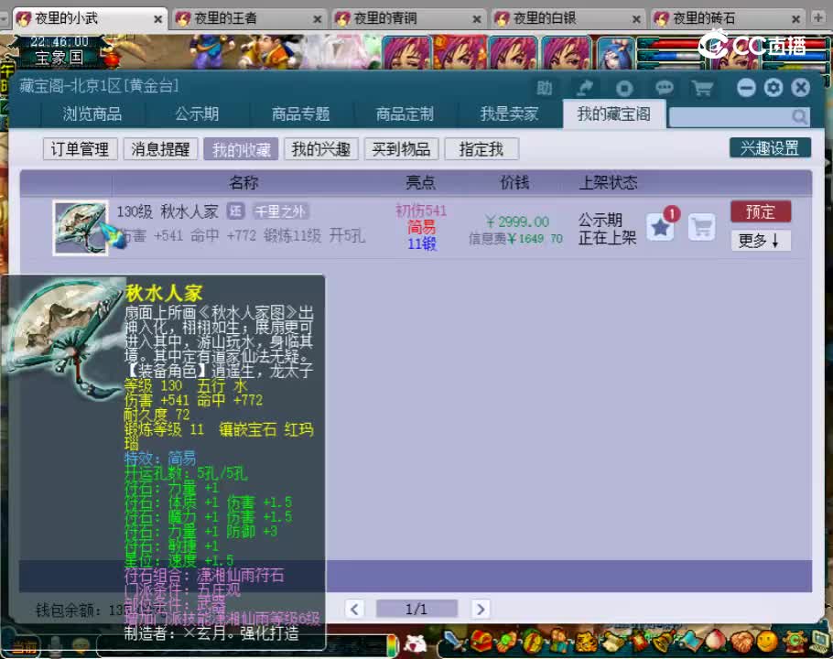Click the magnifier search icon

(x=799, y=116)
